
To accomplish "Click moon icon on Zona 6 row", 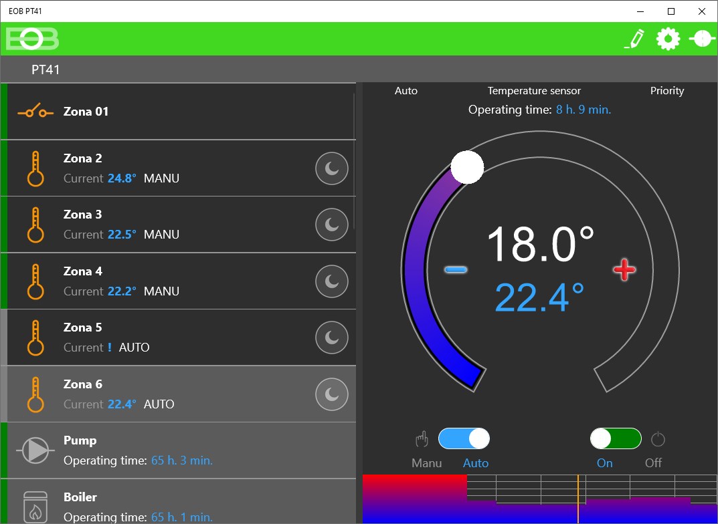I will [x=331, y=394].
